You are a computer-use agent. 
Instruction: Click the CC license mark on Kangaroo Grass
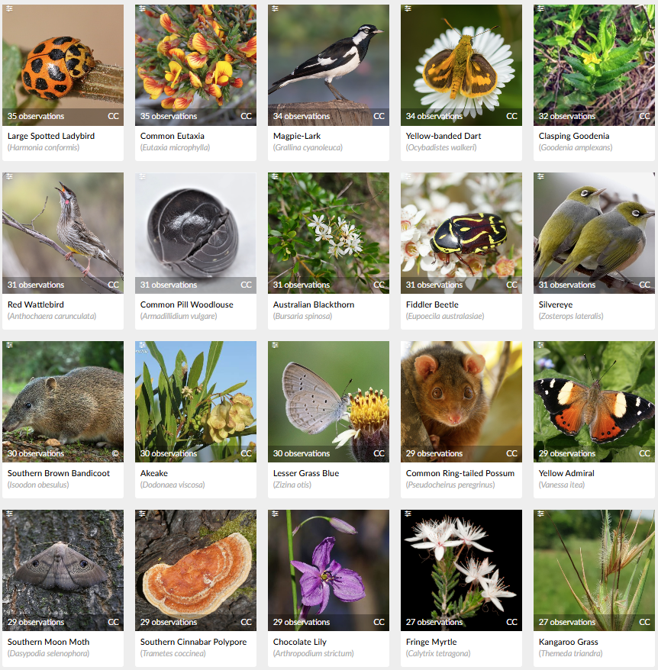[644, 622]
